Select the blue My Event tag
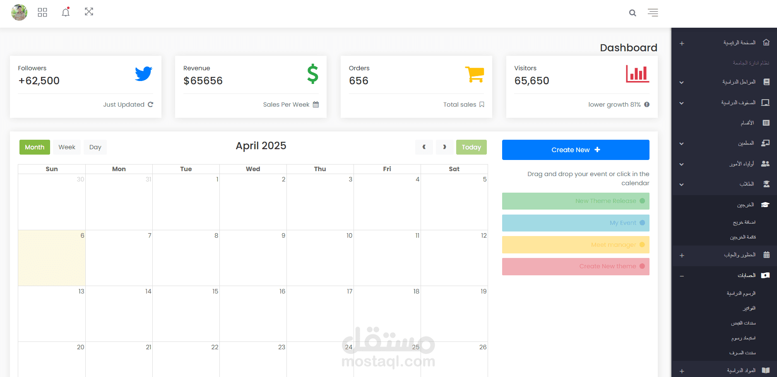Viewport: 777px width, 377px height. 576,223
